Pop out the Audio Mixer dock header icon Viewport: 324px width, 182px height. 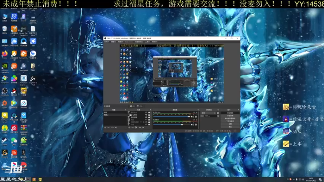198,110
